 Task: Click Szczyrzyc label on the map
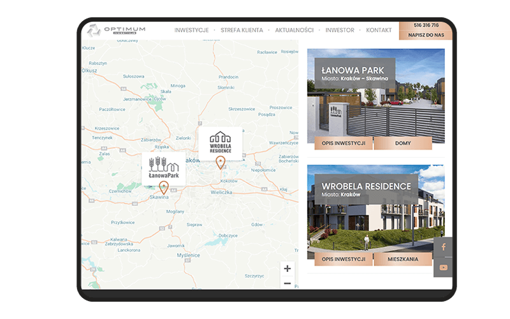coord(254,276)
